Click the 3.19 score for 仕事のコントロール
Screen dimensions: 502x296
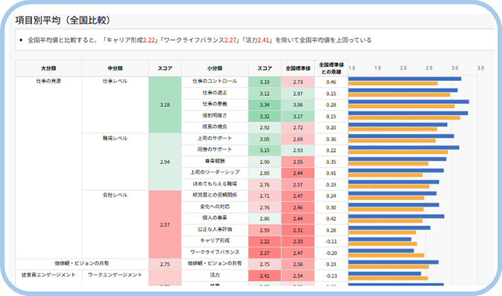pos(264,82)
